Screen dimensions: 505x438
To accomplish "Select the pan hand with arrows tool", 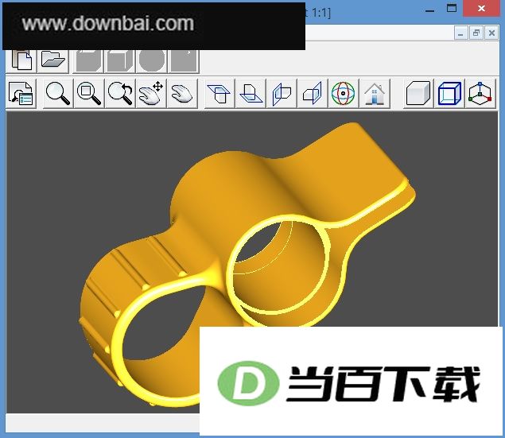I will point(151,94).
